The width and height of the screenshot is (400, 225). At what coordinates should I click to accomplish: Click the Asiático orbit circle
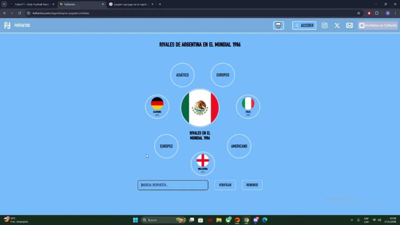tap(182, 75)
